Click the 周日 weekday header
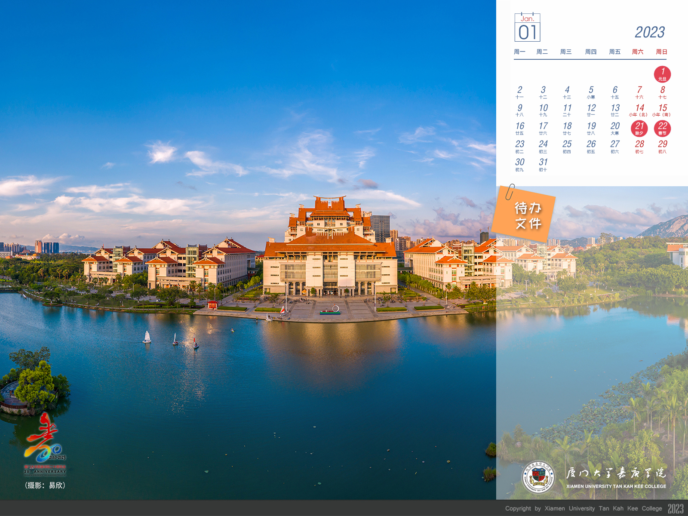 [x=661, y=52]
